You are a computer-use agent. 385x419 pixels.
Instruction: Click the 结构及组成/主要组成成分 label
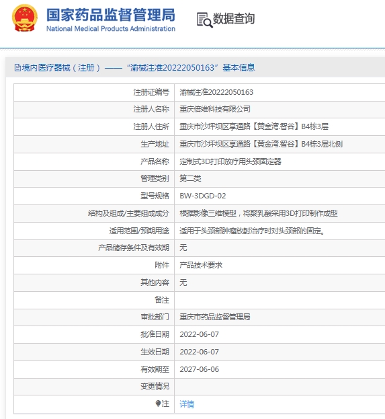coord(128,213)
